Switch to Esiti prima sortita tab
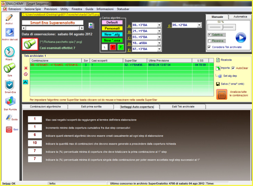Image resolution: width=253 pixels, height=186 pixels. click(91, 106)
